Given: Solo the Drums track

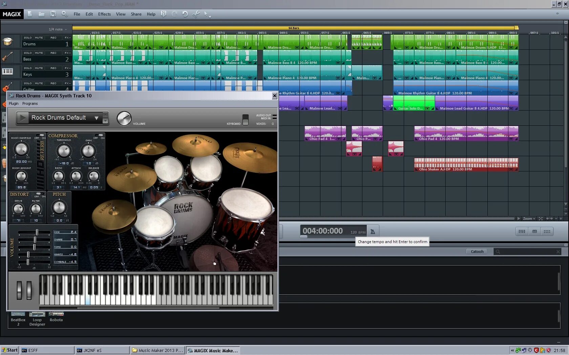Looking at the screenshot, I should coord(28,38).
